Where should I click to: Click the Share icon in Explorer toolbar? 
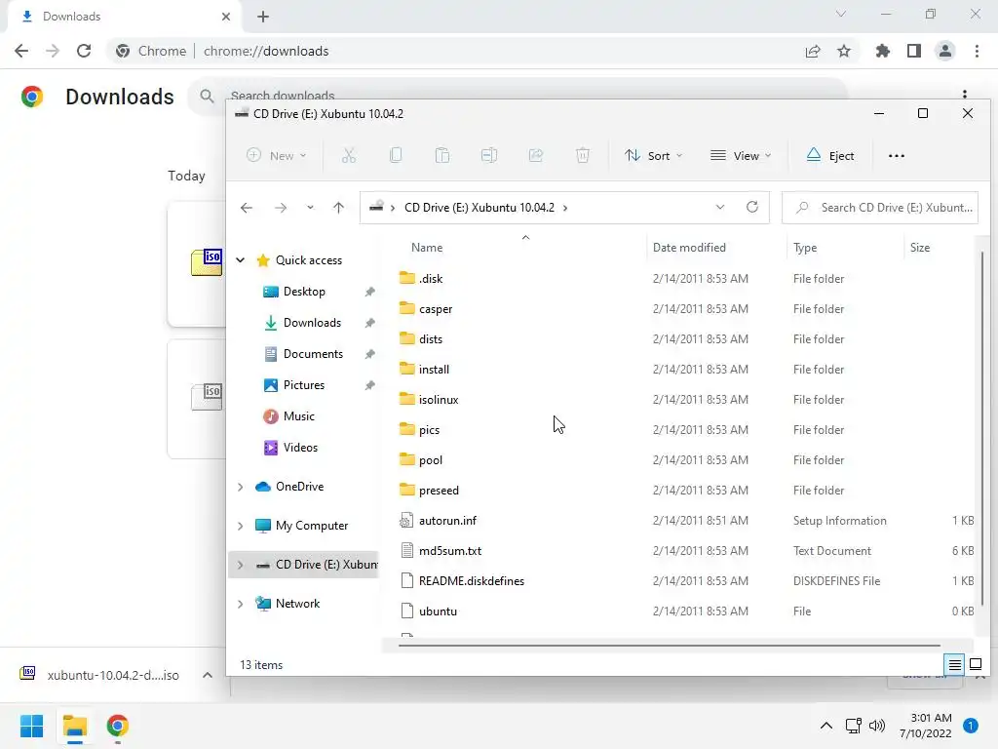[x=536, y=155]
